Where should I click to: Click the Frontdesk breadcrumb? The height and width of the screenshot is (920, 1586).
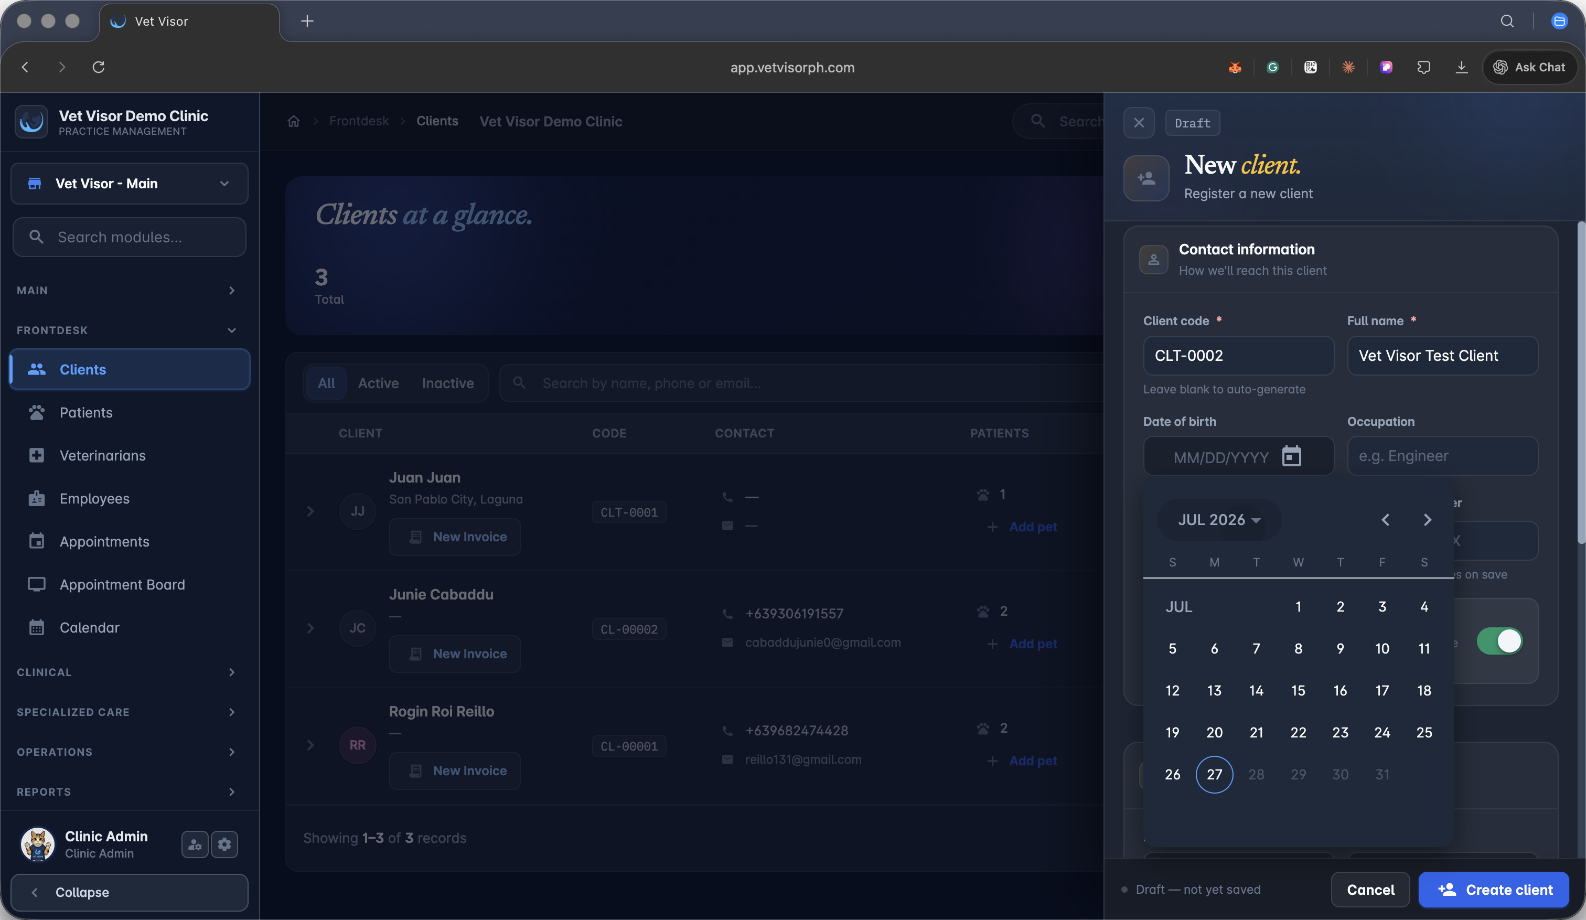pyautogui.click(x=359, y=121)
